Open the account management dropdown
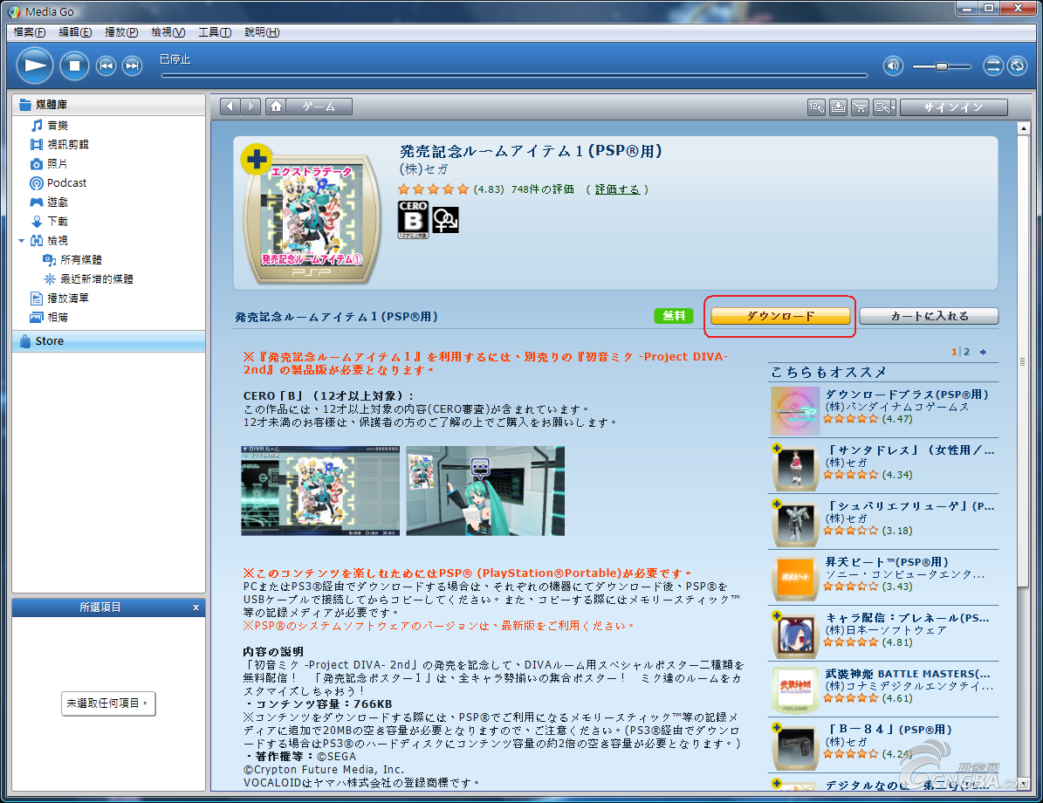Screen dimensions: 1043x803 click(x=884, y=107)
